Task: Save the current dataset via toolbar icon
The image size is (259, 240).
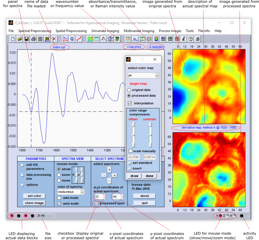Action: 27,39
